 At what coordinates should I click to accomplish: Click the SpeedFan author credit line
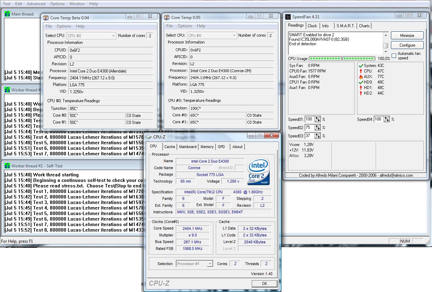point(356,175)
